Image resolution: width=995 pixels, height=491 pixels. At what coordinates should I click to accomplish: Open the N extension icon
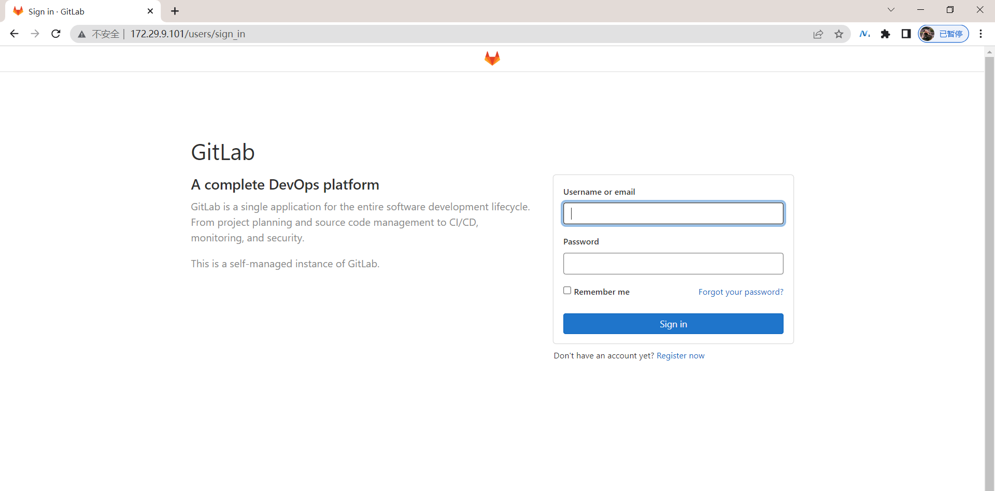pyautogui.click(x=864, y=34)
